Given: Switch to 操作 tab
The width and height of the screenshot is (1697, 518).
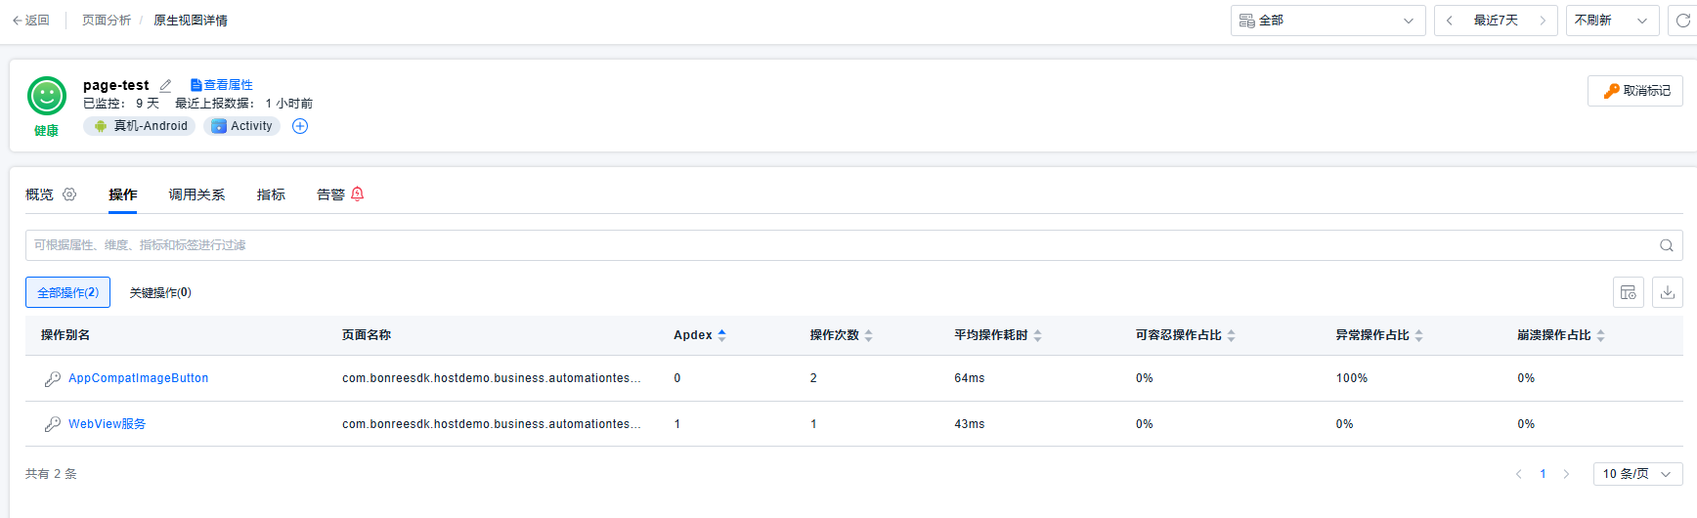Looking at the screenshot, I should (122, 194).
